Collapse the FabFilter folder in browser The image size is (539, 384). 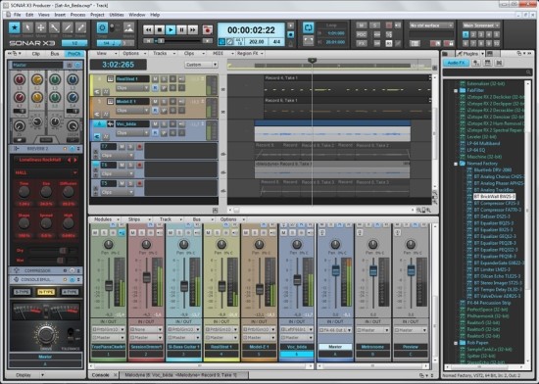coord(456,91)
